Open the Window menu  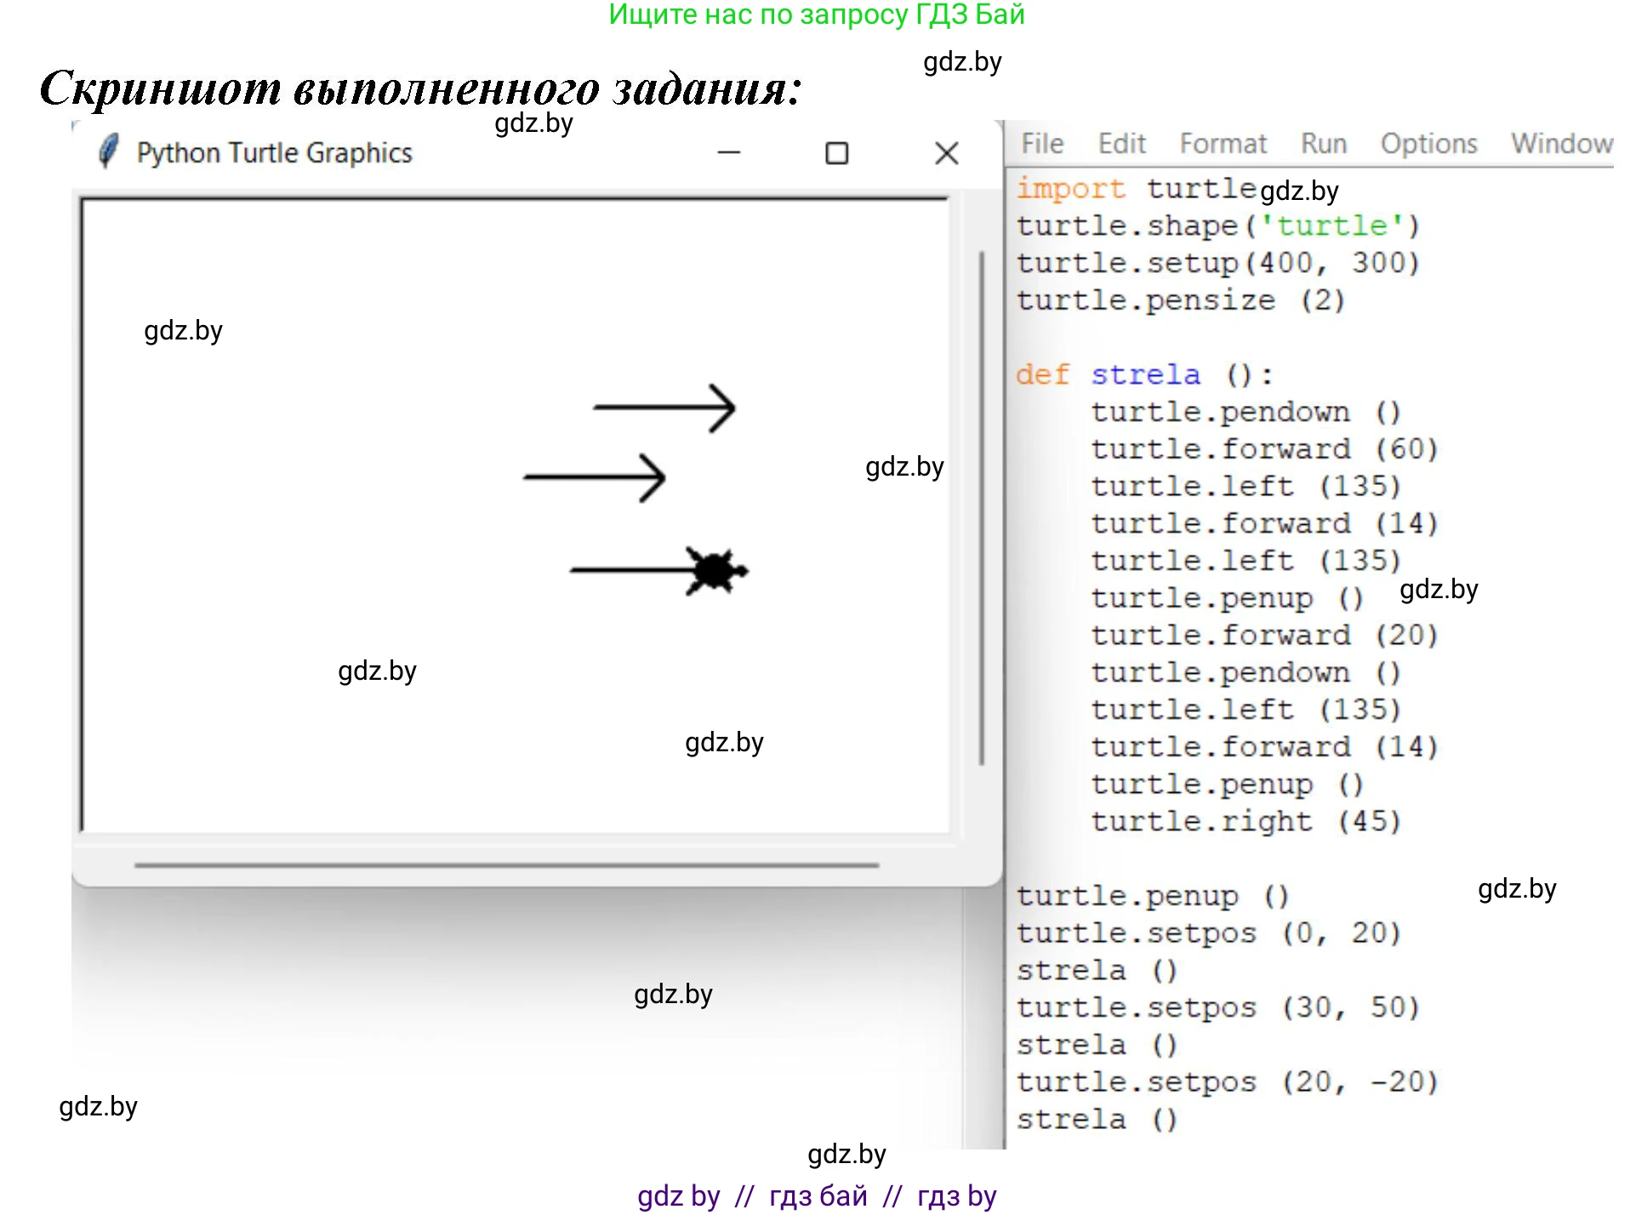click(x=1561, y=144)
